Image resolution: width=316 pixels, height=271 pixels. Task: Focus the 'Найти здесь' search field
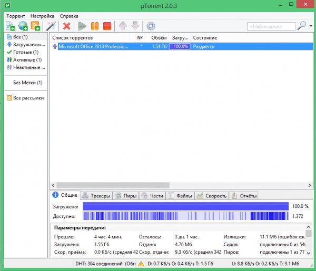271,26
